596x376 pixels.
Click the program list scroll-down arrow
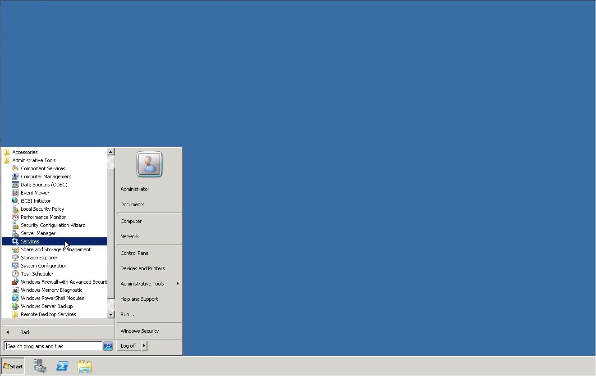(x=111, y=314)
